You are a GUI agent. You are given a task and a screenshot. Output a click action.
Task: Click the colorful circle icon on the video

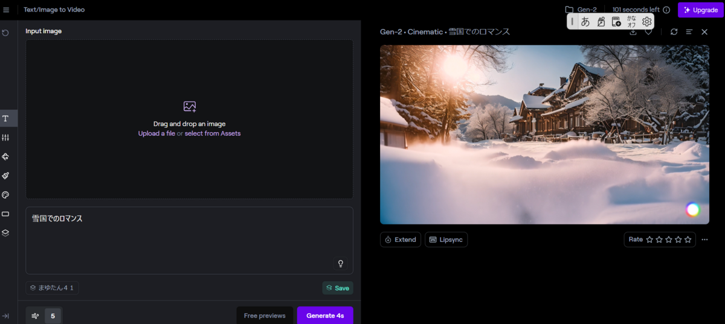pos(692,209)
